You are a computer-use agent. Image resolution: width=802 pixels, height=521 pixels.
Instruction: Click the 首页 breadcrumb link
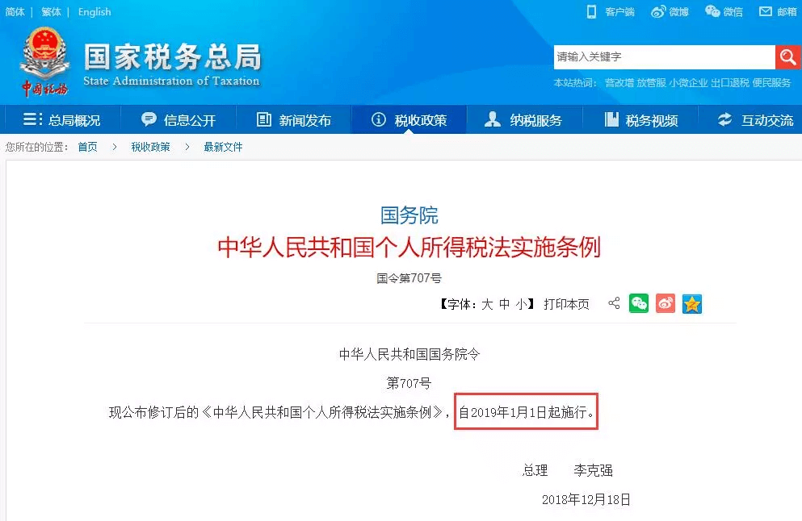pyautogui.click(x=87, y=147)
